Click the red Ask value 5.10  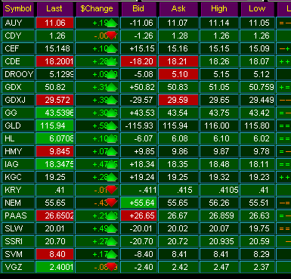pyautogui.click(x=178, y=74)
